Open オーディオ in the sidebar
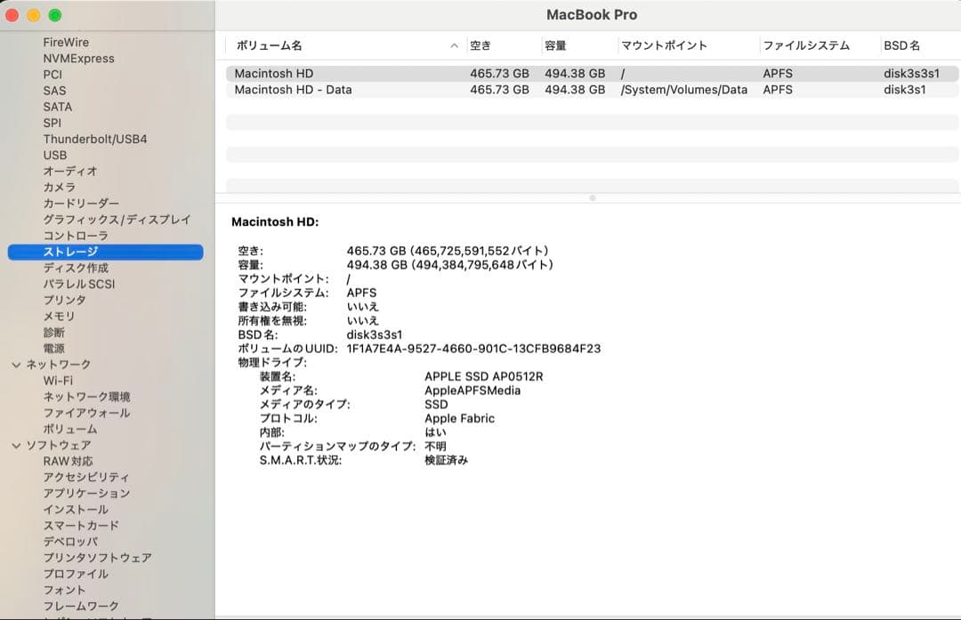 click(70, 171)
